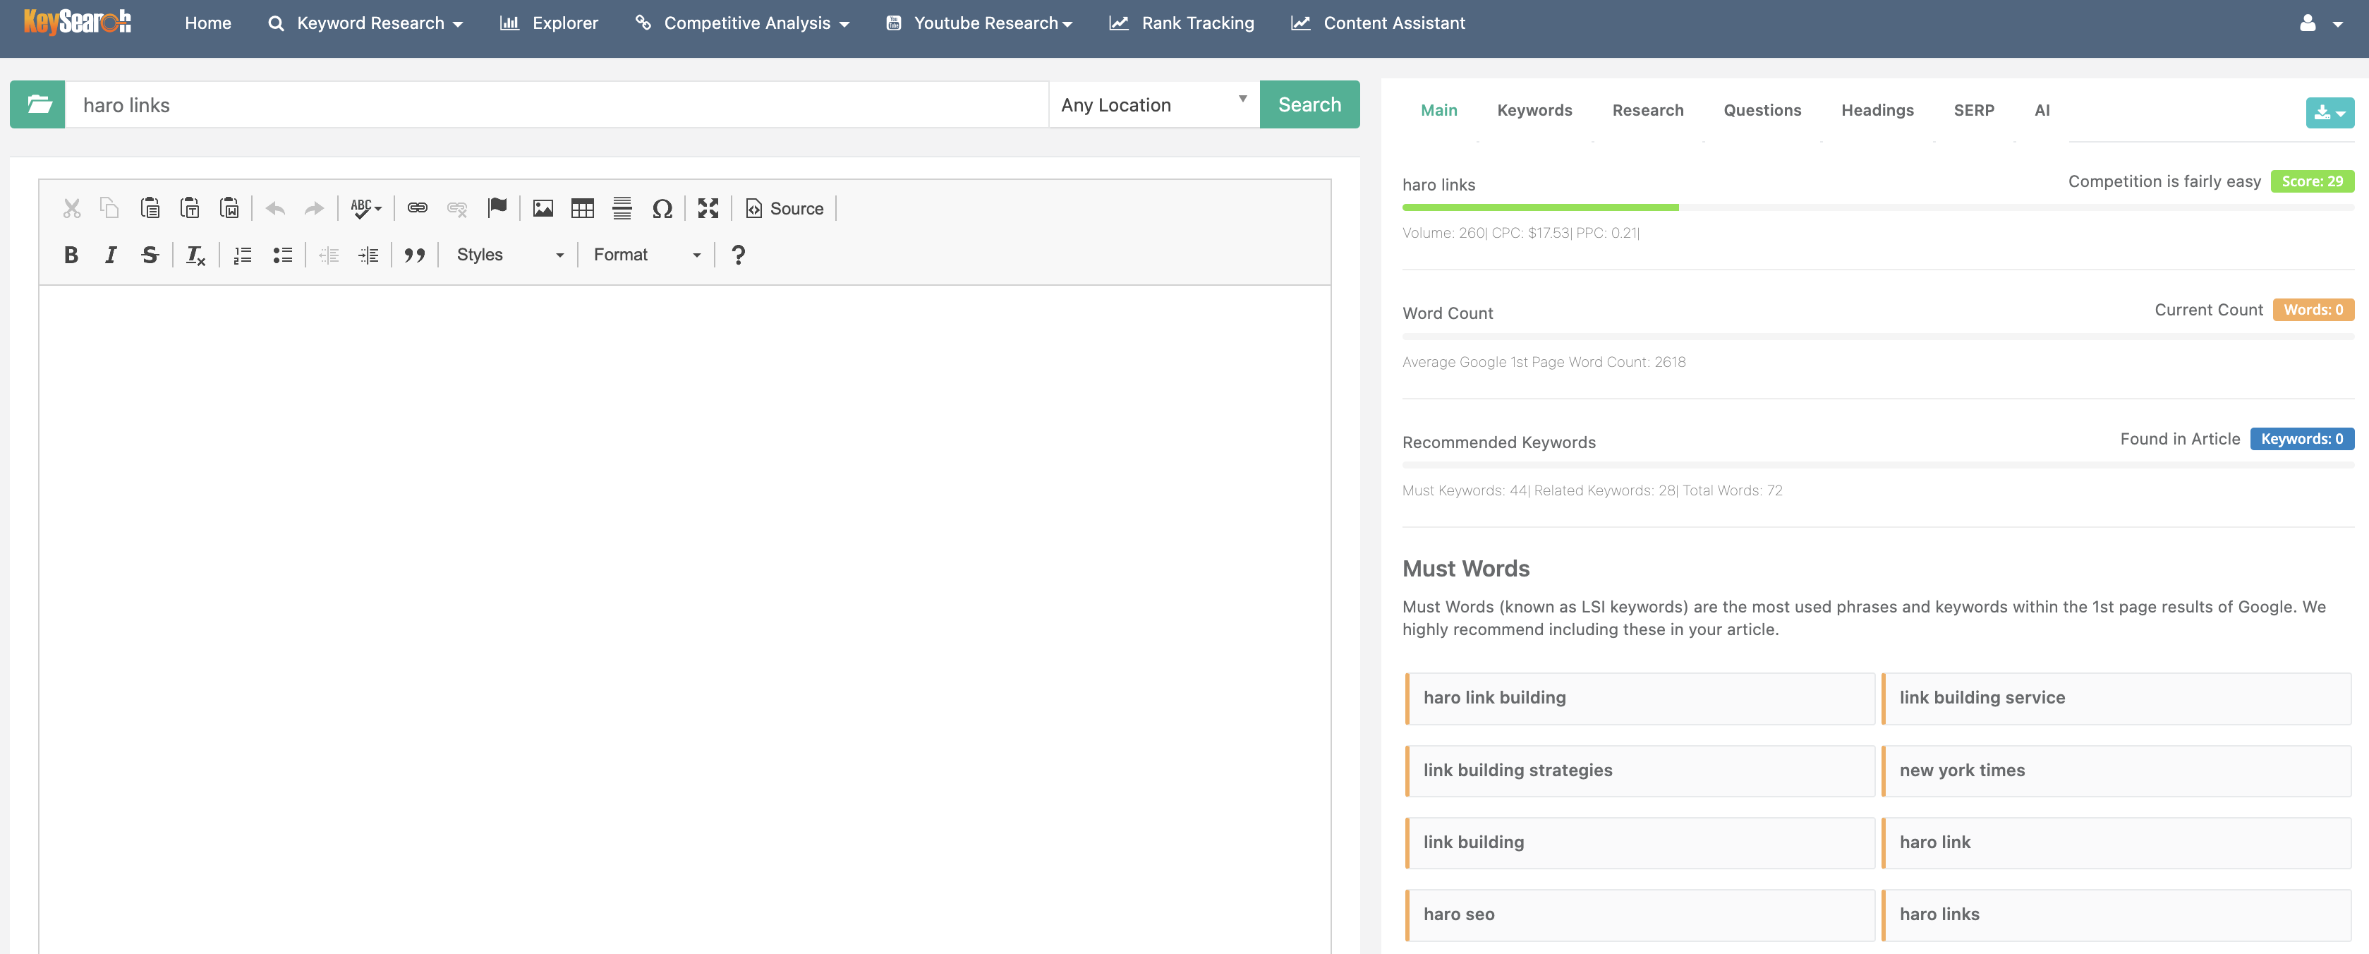Screen dimensions: 2369x954
Task: Open the Format dropdown menu
Action: (642, 254)
